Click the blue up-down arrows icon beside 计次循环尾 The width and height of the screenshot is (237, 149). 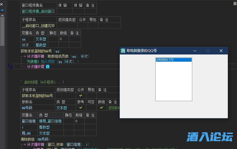pos(10,67)
